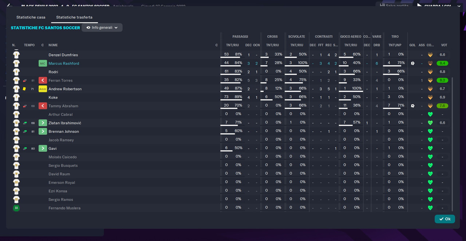Select the Ferran Torres player name
Screen dimensions: 466x241
(60, 81)
